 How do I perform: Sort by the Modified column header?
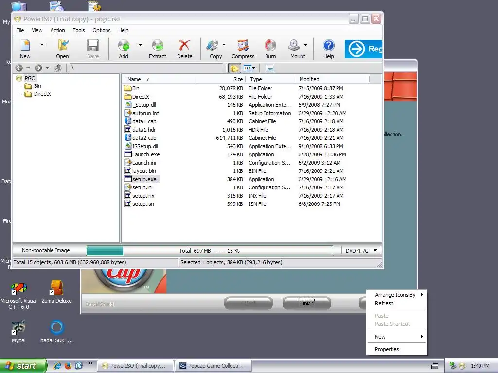click(x=332, y=79)
